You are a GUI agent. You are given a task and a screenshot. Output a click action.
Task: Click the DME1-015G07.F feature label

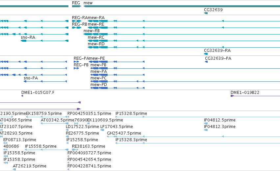38,93
